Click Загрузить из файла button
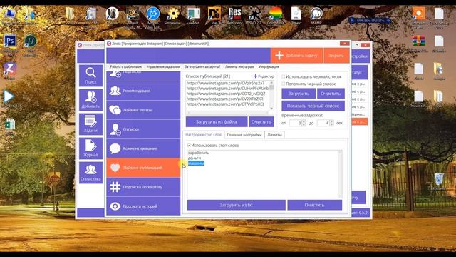 [x=217, y=122]
